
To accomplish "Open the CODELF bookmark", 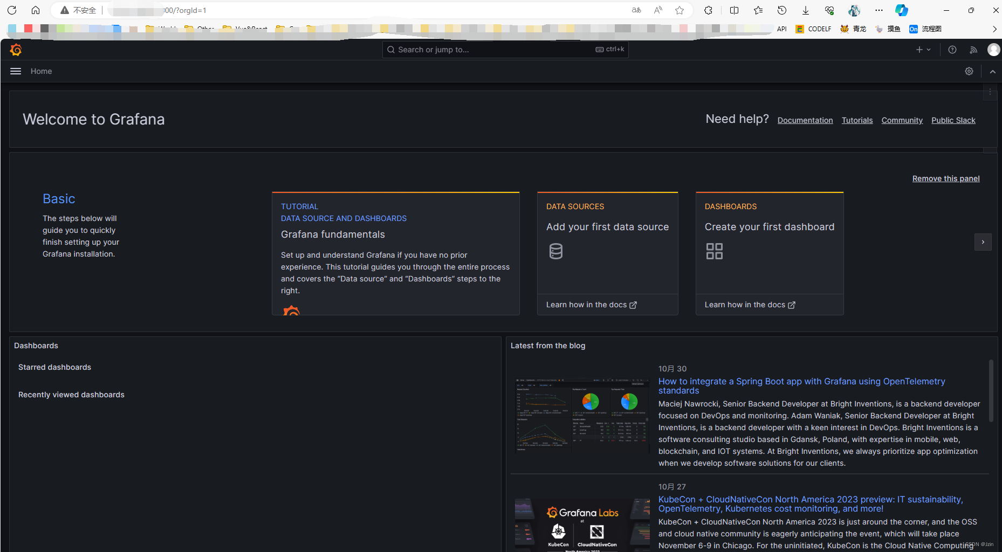I will tap(813, 29).
